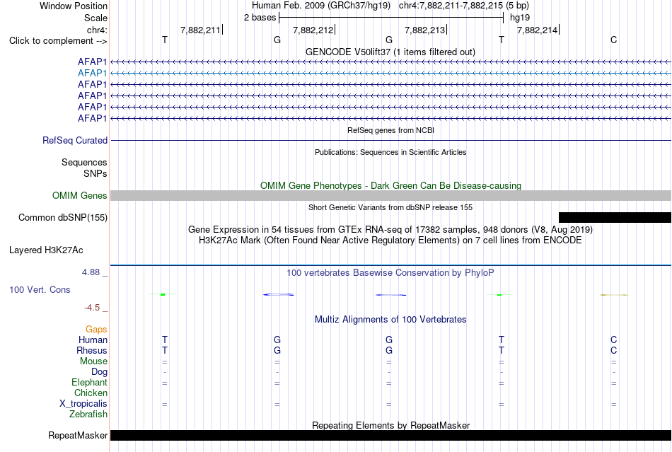Click the 'OMIM Gene Phenotypes' green title
The height and width of the screenshot is (452, 672).
point(391,185)
